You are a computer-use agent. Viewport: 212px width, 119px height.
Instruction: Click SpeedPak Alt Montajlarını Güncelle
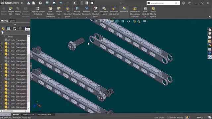tap(135, 12)
